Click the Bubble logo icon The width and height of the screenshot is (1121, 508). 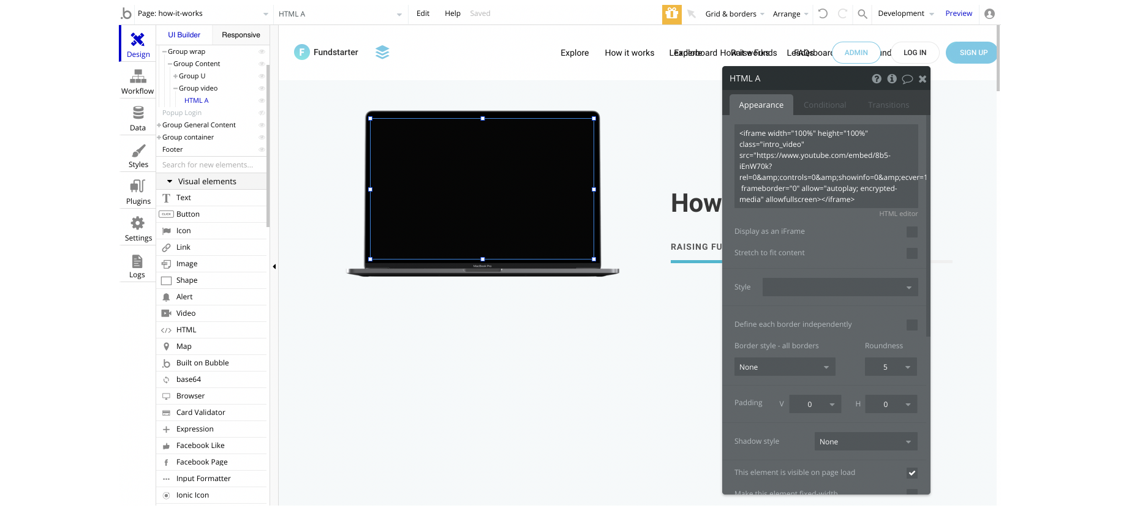126,13
